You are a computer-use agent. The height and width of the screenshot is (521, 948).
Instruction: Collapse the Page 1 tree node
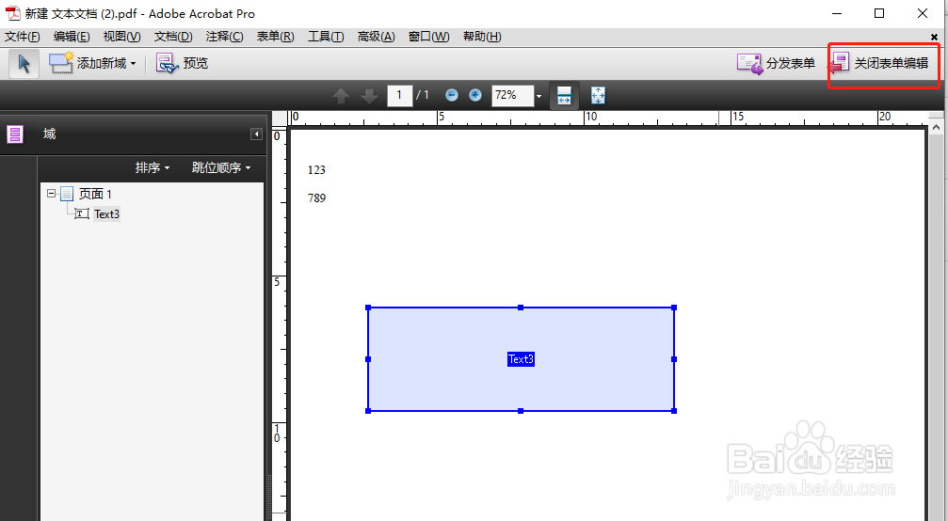[x=52, y=194]
